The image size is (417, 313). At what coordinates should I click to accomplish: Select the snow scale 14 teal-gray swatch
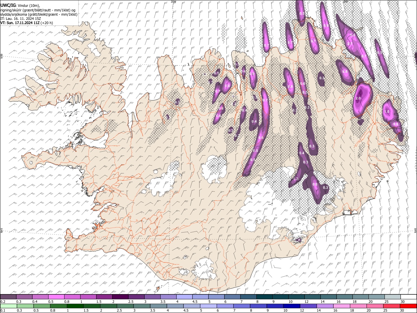[x=328, y=297]
